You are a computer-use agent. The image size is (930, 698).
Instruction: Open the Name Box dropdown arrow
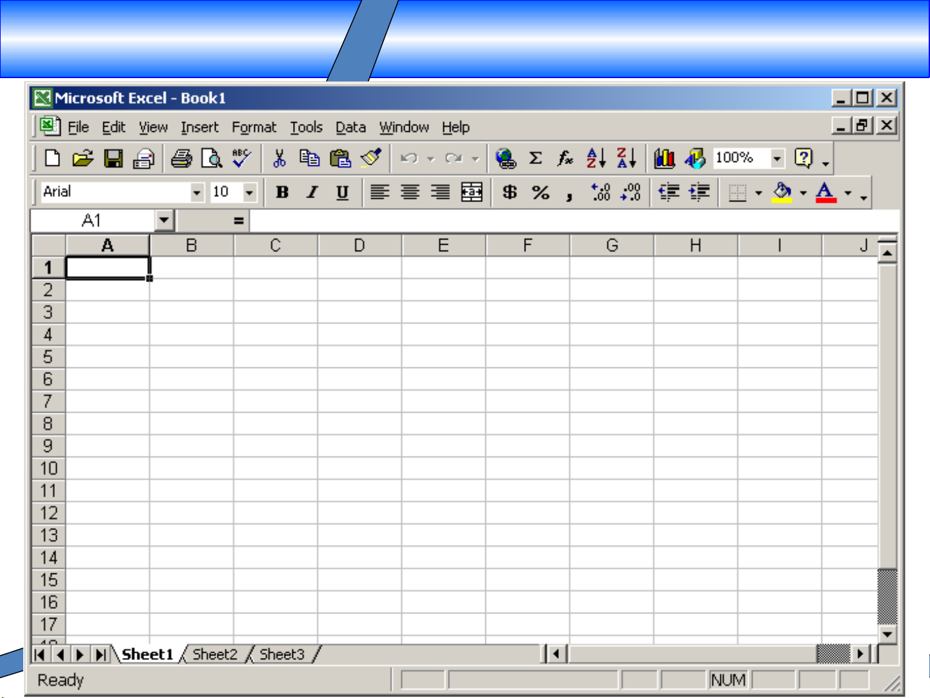[x=164, y=221]
